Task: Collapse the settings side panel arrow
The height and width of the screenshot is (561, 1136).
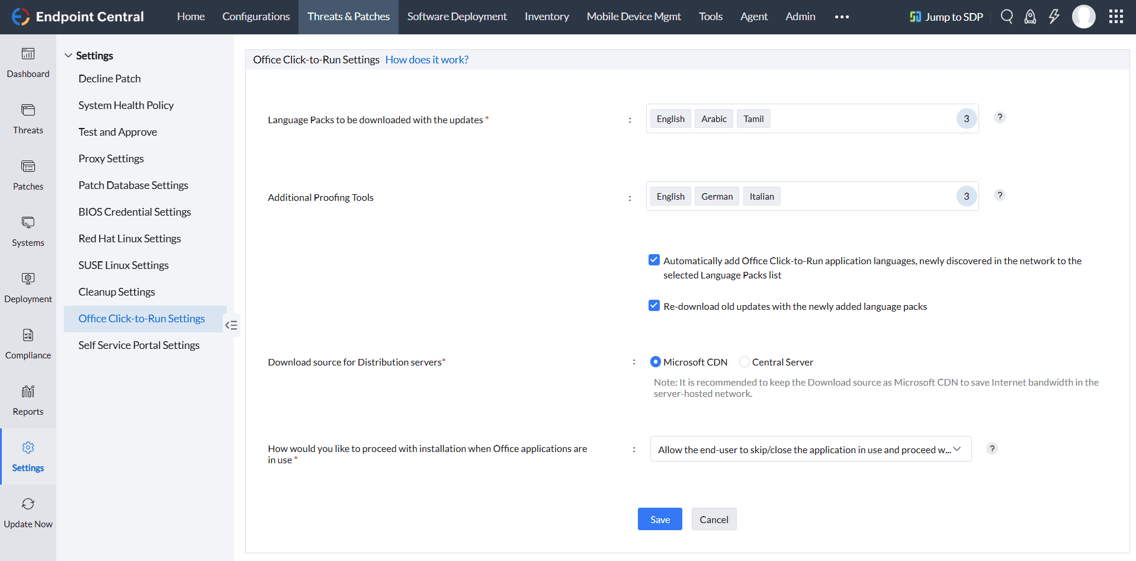Action: 232,325
